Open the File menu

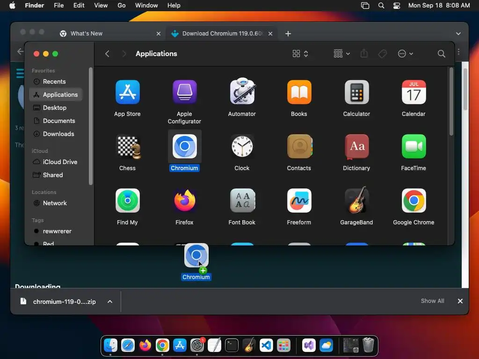pyautogui.click(x=58, y=6)
